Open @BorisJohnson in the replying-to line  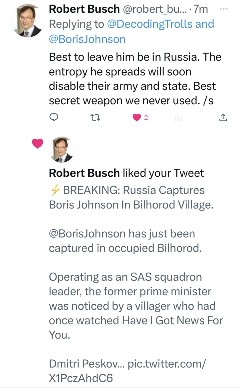pyautogui.click(x=87, y=39)
